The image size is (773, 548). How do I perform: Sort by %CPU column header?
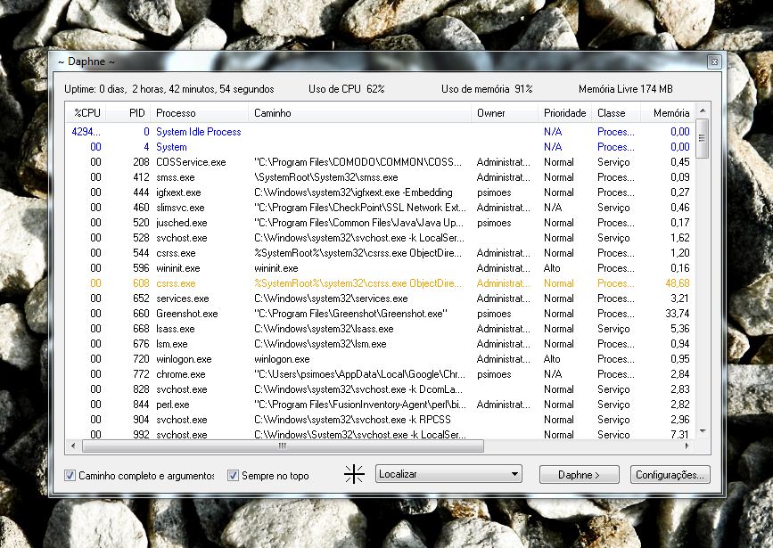[86, 113]
